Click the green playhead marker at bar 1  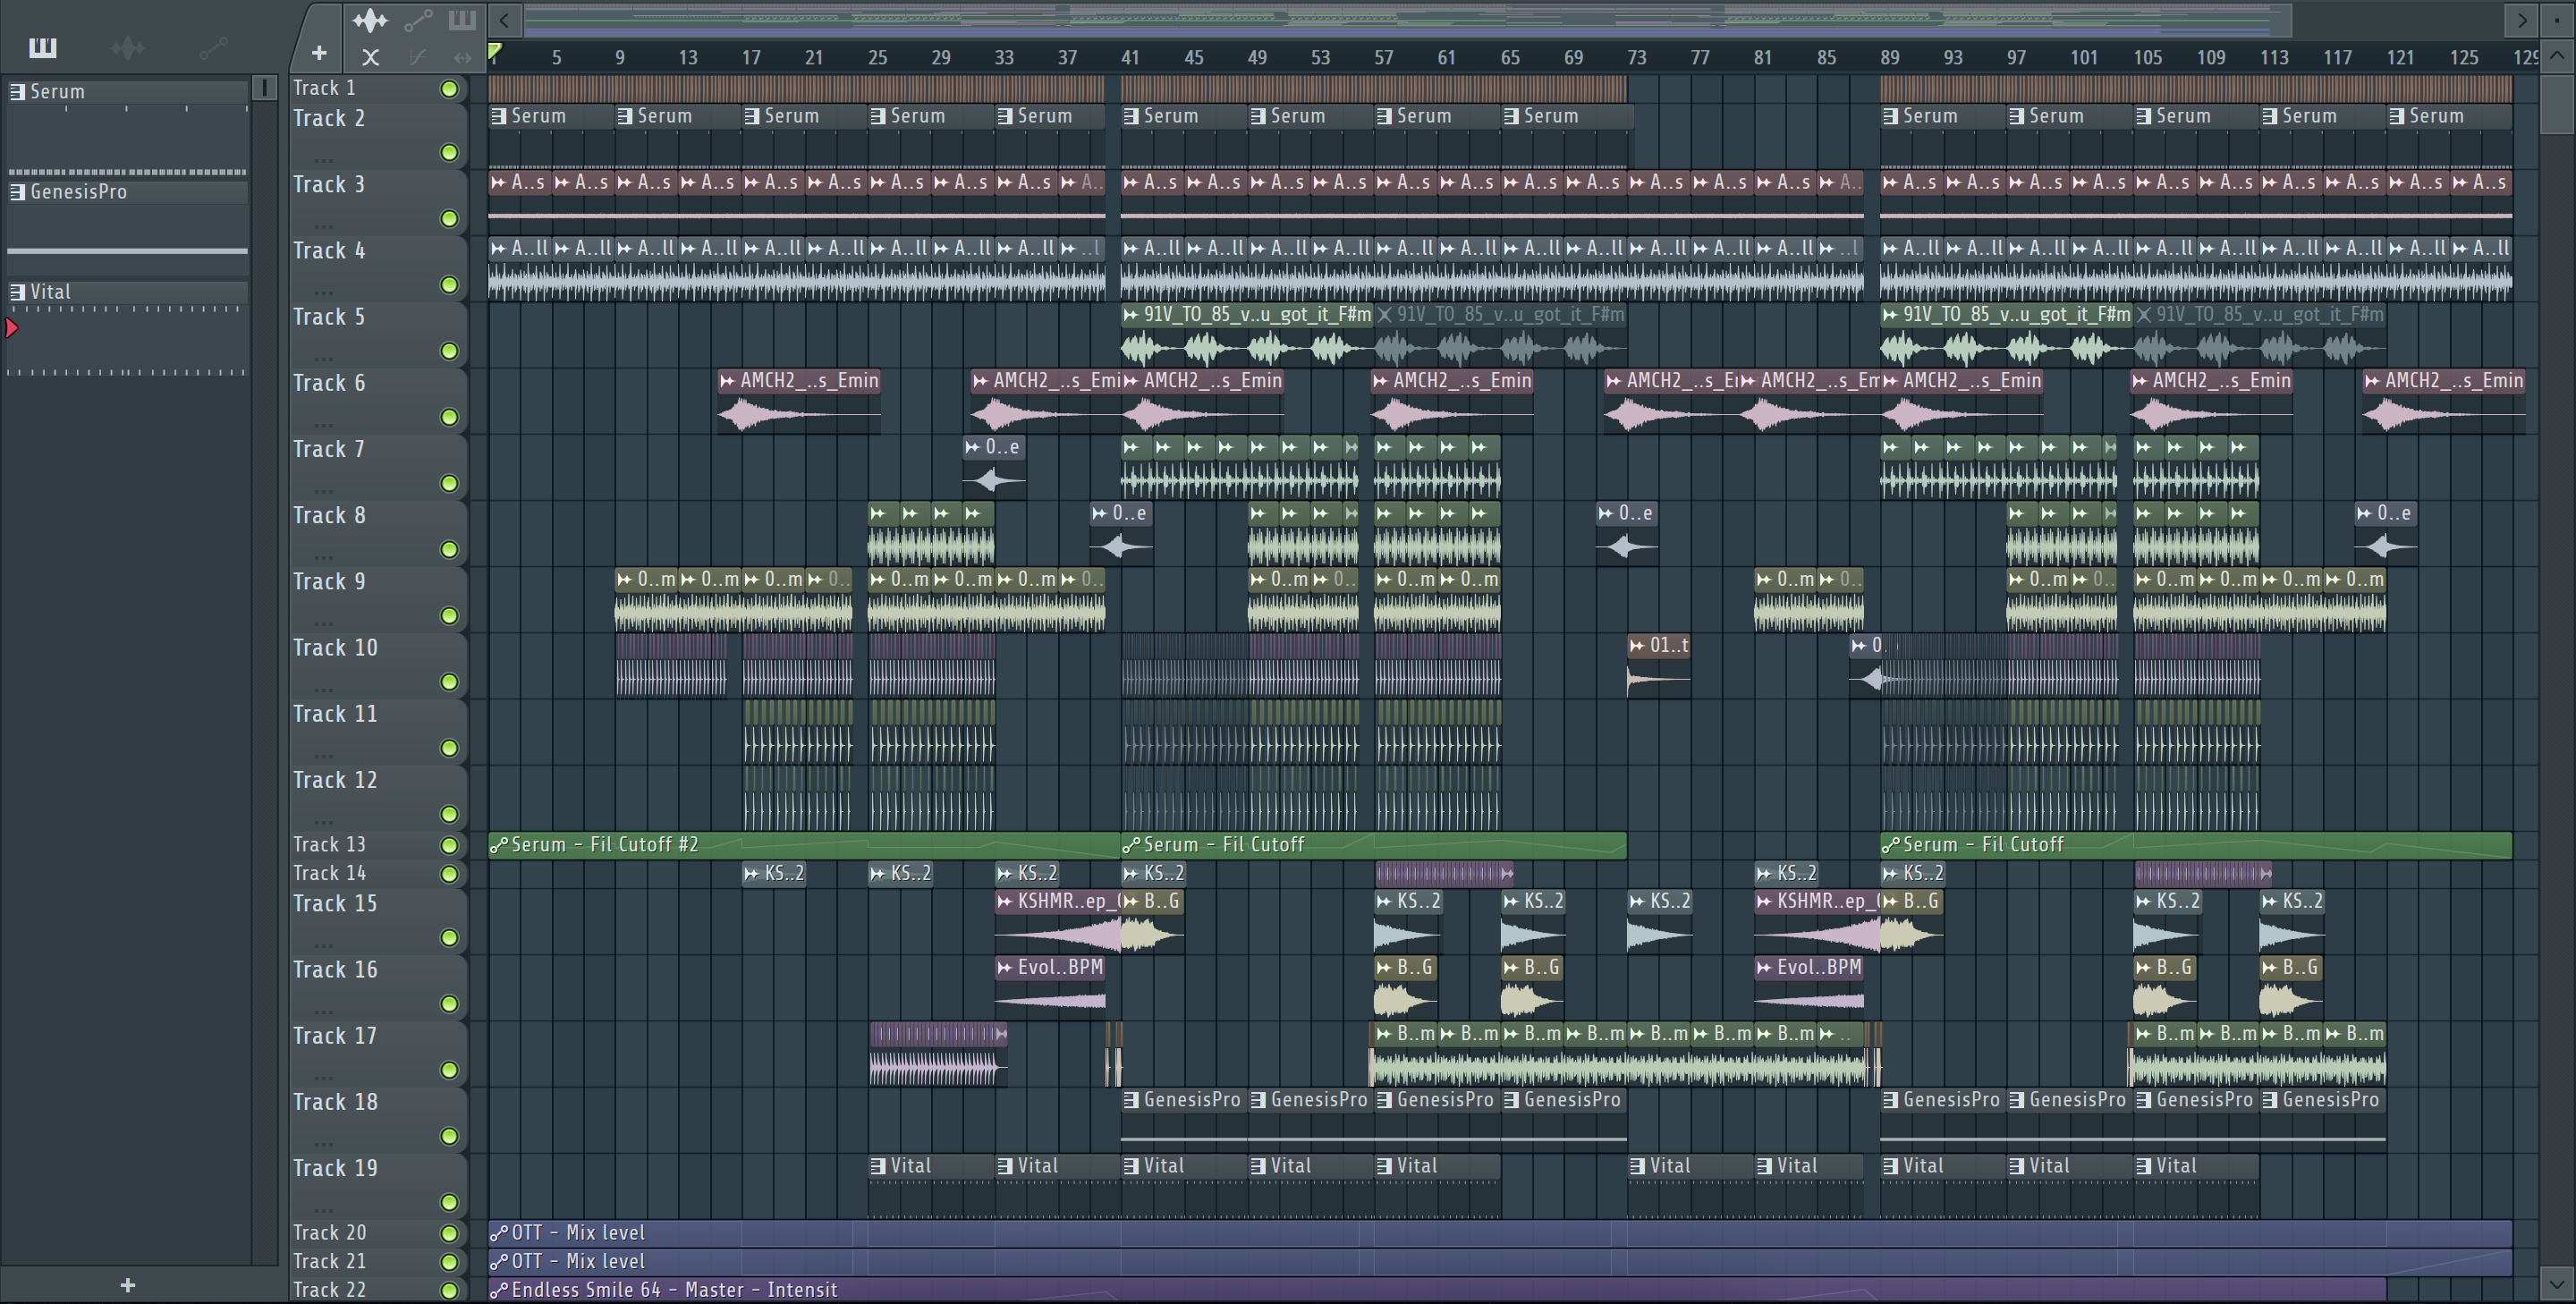tap(494, 51)
